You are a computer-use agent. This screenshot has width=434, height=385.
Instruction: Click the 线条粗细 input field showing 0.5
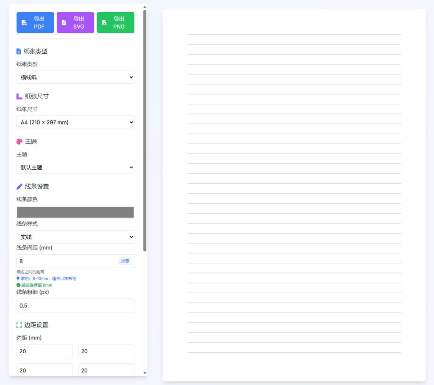(x=75, y=305)
